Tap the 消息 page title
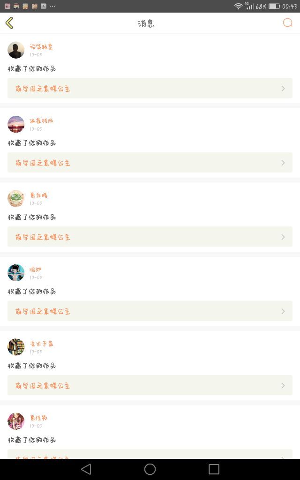 click(x=146, y=23)
